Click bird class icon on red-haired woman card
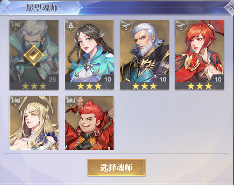 181,25
